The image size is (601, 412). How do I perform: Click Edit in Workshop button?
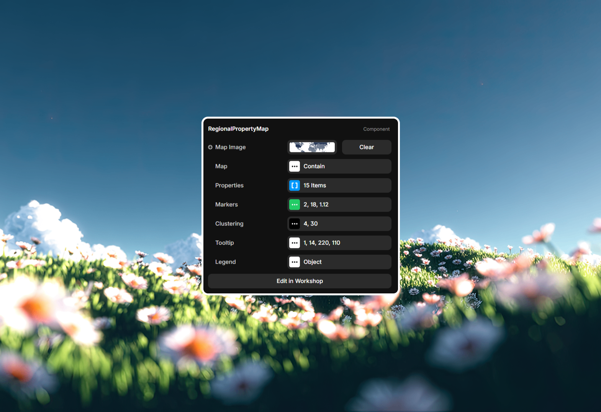pyautogui.click(x=300, y=281)
